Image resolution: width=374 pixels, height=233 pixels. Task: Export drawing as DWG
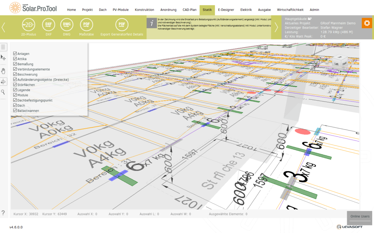click(66, 25)
